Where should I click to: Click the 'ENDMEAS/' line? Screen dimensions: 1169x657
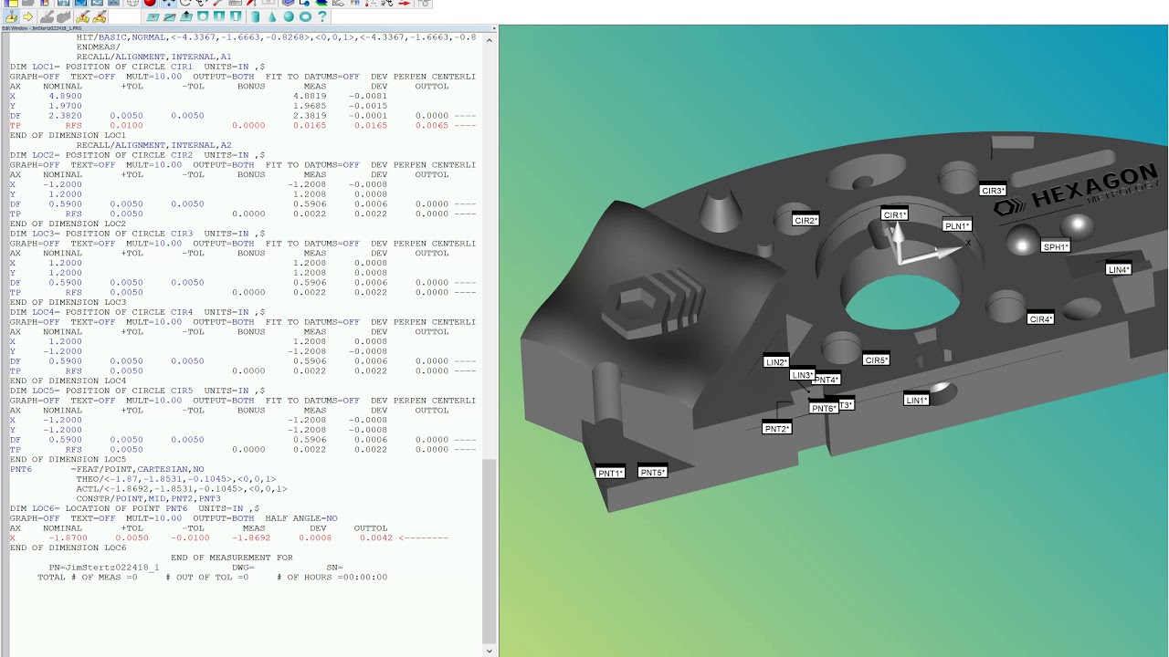[x=98, y=47]
